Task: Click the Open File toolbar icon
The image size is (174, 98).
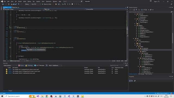Action: (12, 4)
